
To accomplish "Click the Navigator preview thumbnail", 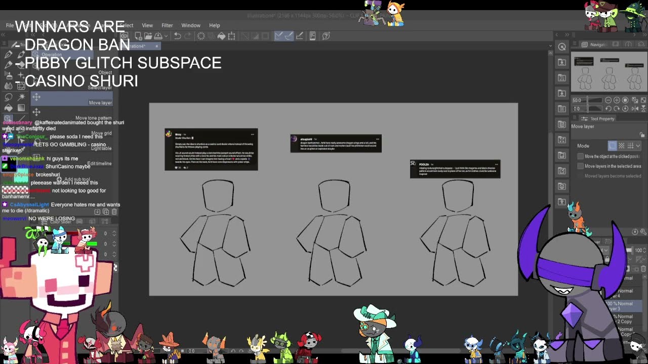I will 609,72.
